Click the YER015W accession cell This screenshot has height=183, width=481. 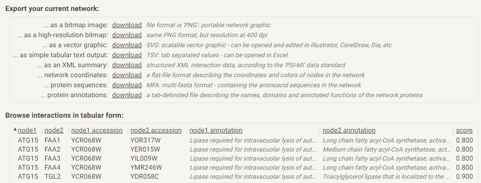tap(145, 150)
